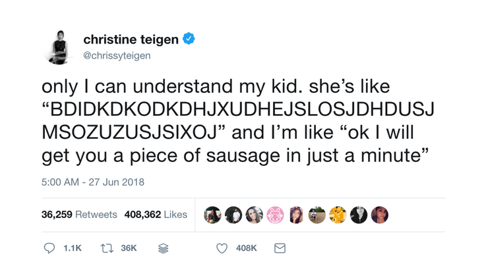Click the display name "christine teigen"
The height and width of the screenshot is (274, 488).
pyautogui.click(x=131, y=40)
